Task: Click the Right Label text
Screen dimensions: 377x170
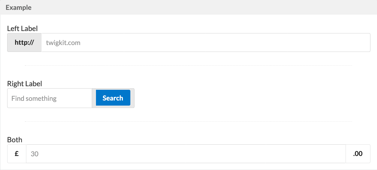Action: [x=25, y=84]
